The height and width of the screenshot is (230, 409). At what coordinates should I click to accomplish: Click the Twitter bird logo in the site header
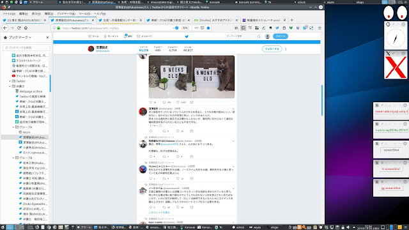point(187,36)
